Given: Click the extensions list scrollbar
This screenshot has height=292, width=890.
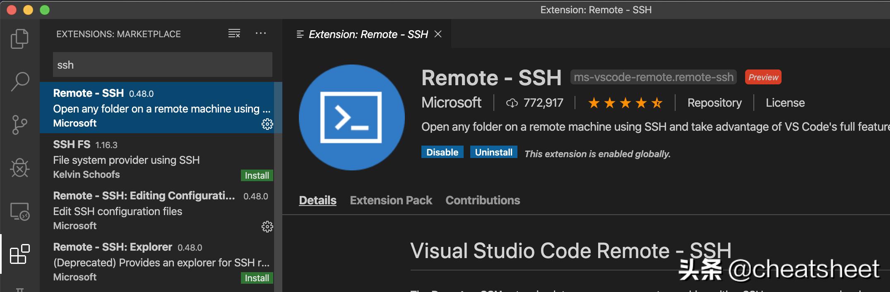Looking at the screenshot, I should (278, 187).
